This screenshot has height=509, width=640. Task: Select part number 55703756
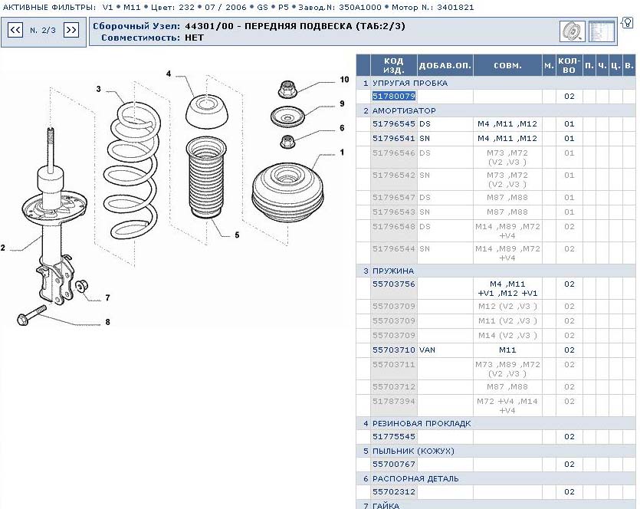394,284
